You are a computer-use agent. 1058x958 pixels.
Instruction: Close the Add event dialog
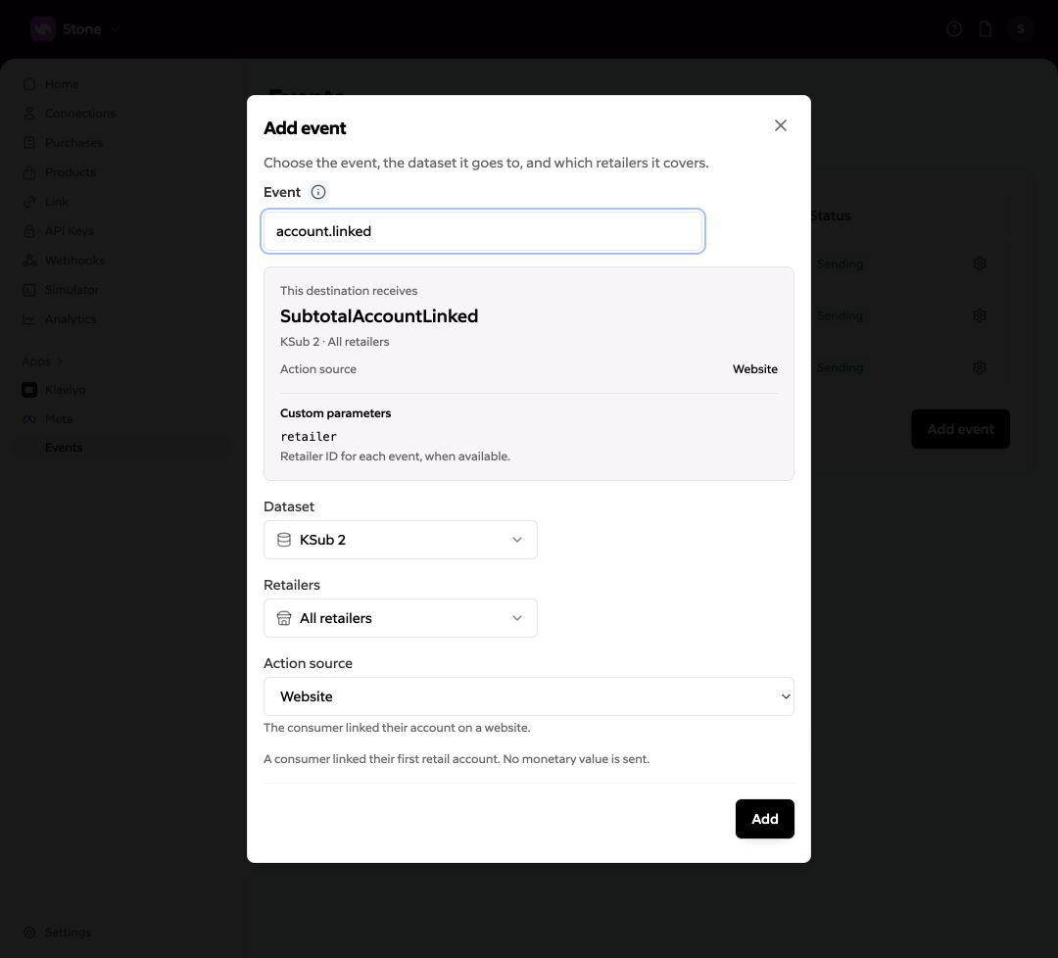[780, 125]
